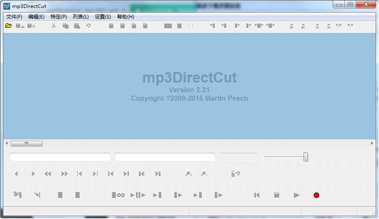Open the 文件(F) menu
The height and width of the screenshot is (219, 379).
(x=14, y=17)
